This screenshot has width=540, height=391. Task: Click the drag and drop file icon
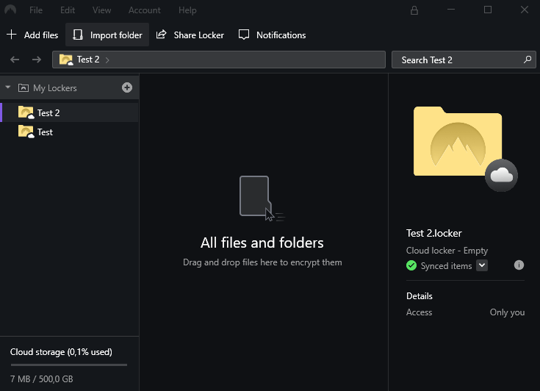point(262,198)
